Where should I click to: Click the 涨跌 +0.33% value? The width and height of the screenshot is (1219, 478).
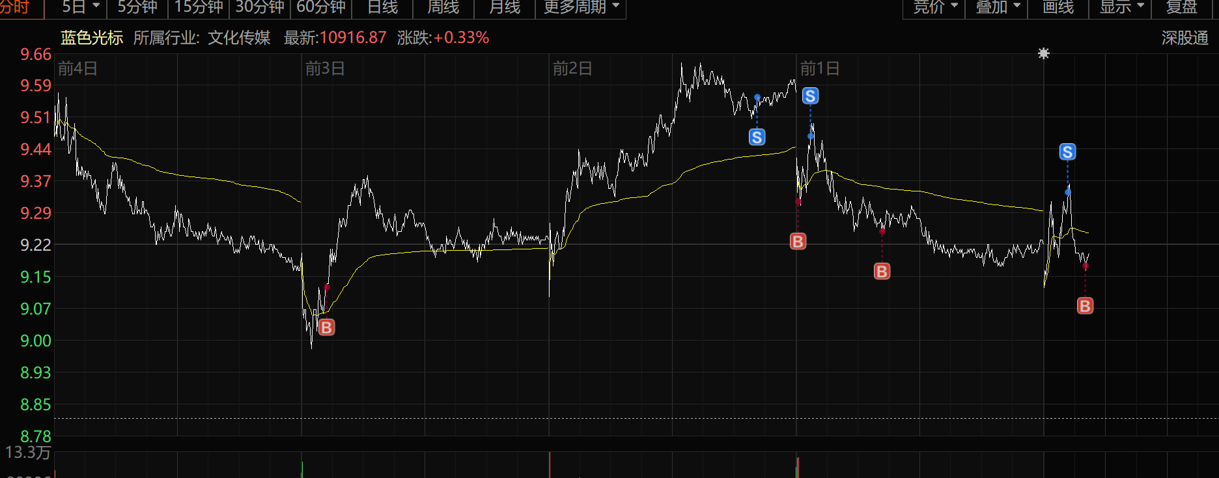tap(461, 38)
